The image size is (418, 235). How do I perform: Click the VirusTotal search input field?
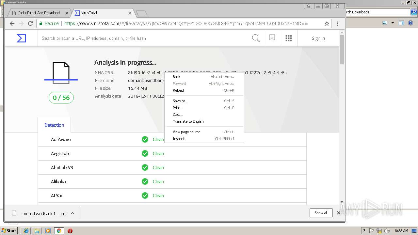coord(144,38)
